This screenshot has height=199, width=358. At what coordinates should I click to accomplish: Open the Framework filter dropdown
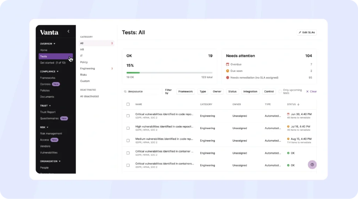(185, 91)
